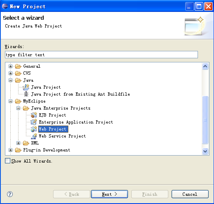Image resolution: width=214 pixels, height=204 pixels.
Task: Expand the General category
Action: [10, 66]
